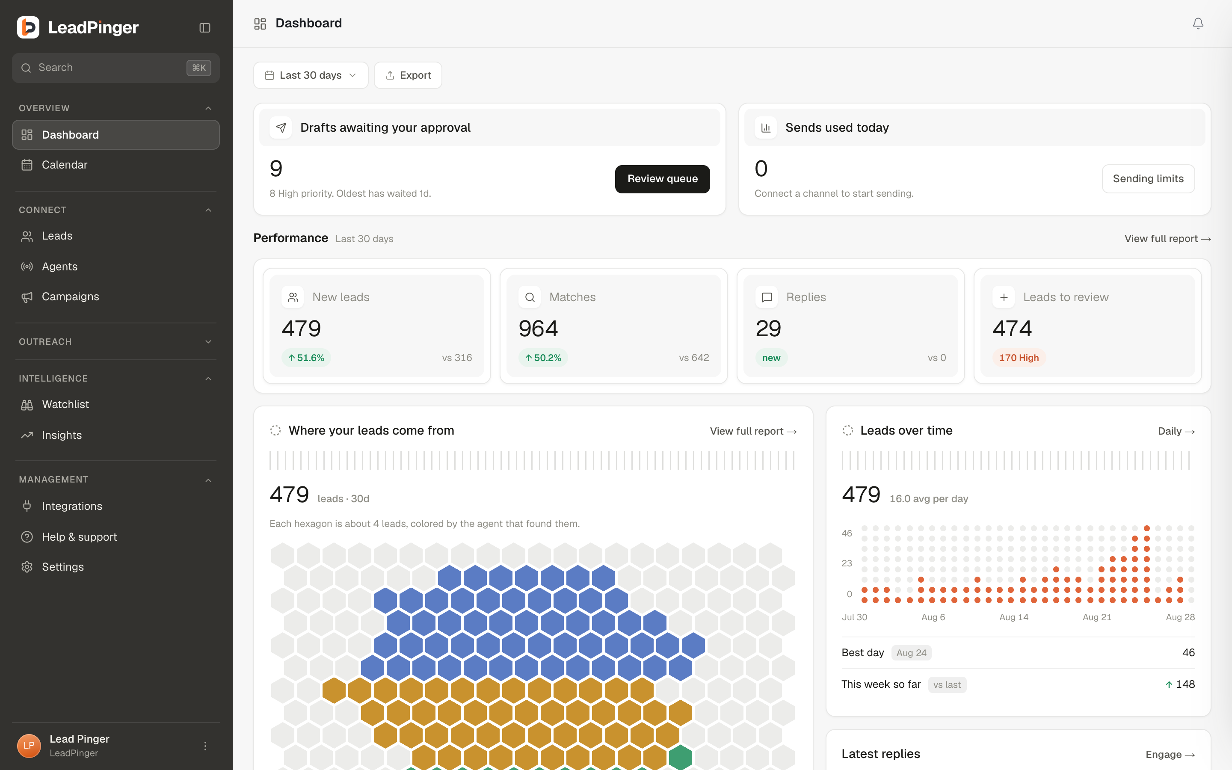The image size is (1232, 770).
Task: Open notifications bell icon
Action: (x=1198, y=24)
